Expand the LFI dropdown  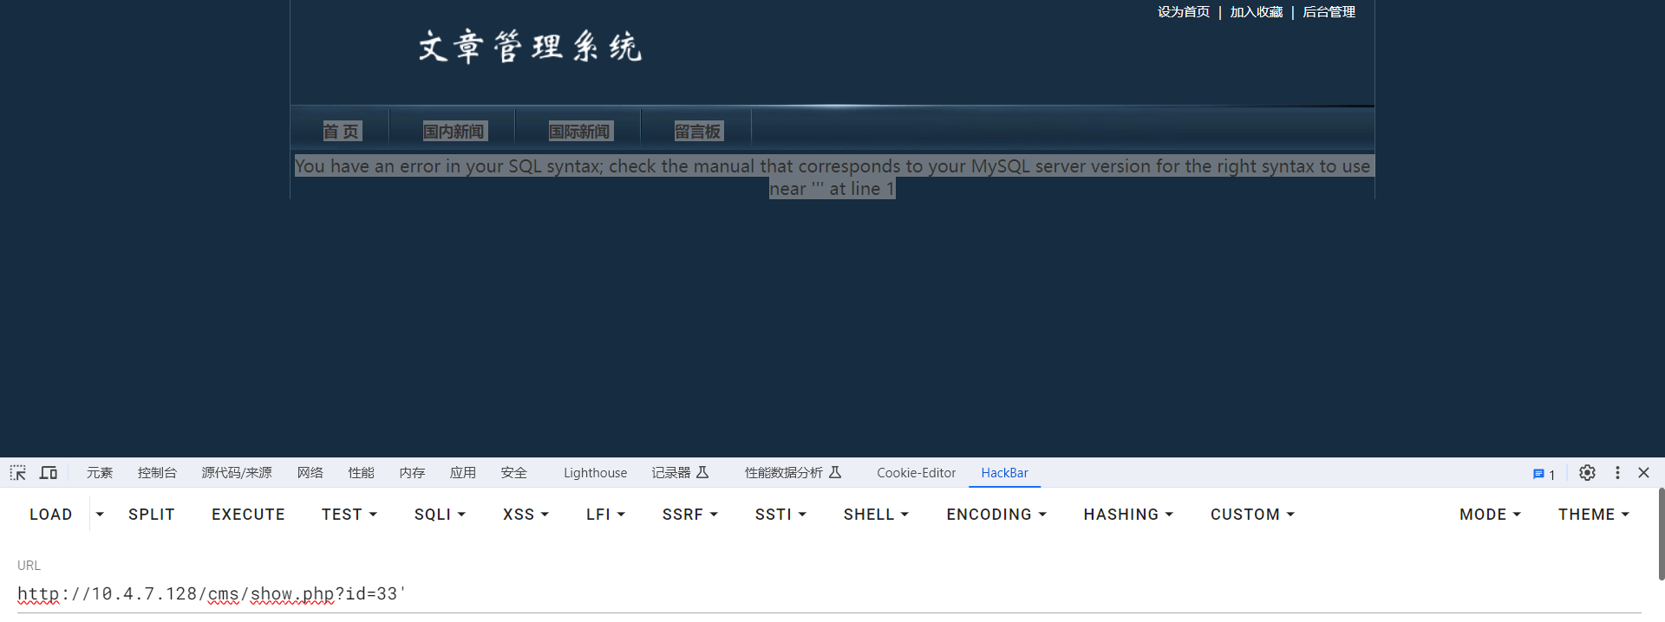click(x=606, y=515)
